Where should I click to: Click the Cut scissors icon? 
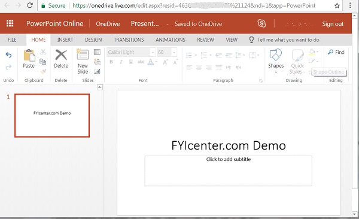click(43, 52)
